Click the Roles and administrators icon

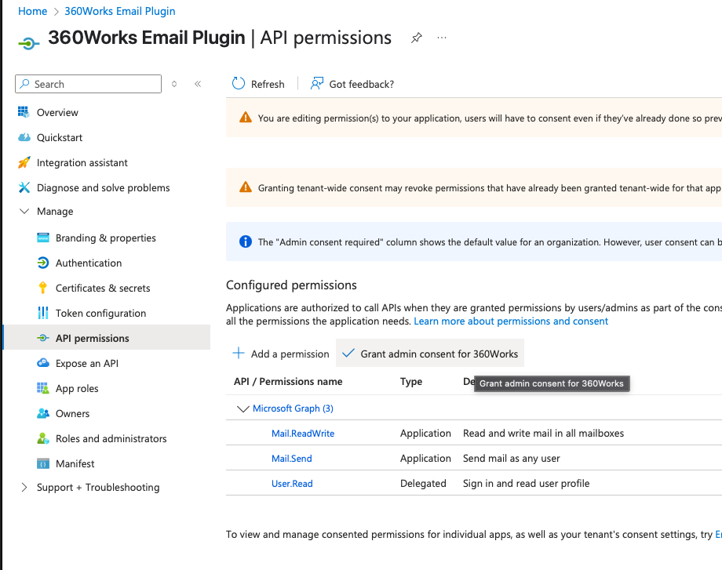(x=43, y=438)
